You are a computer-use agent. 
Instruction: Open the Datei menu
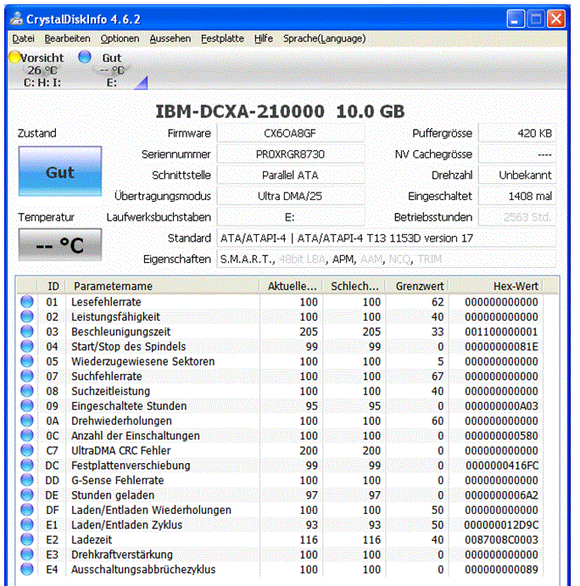pos(23,38)
